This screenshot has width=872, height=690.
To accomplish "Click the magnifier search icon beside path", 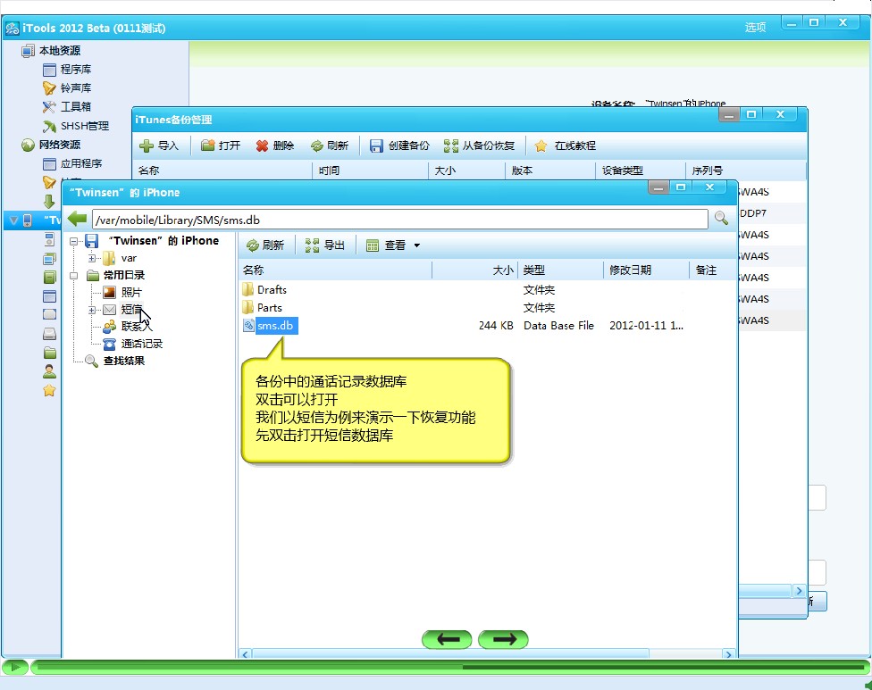I will 721,218.
